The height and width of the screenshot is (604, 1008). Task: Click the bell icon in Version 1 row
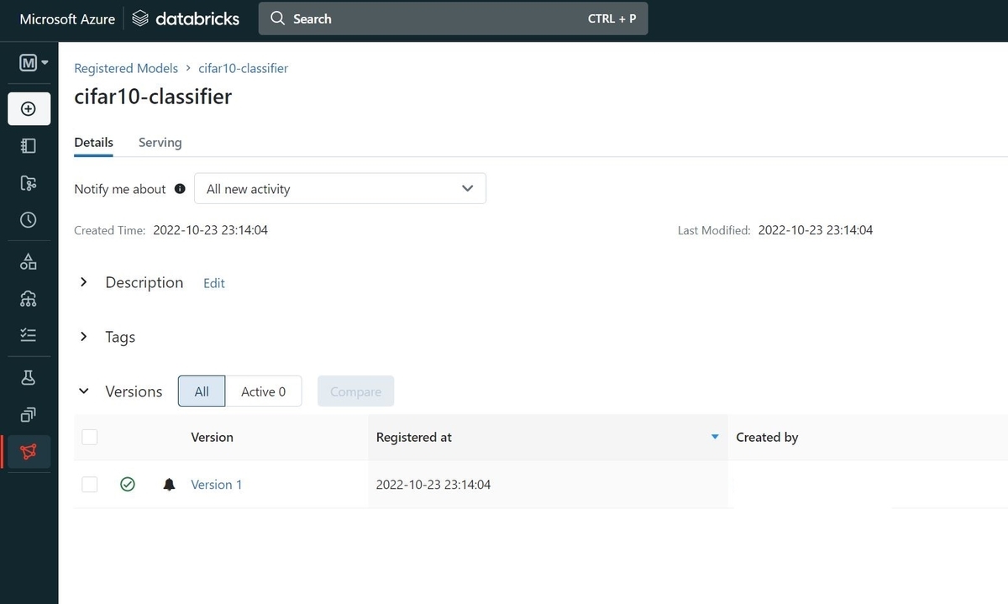169,485
